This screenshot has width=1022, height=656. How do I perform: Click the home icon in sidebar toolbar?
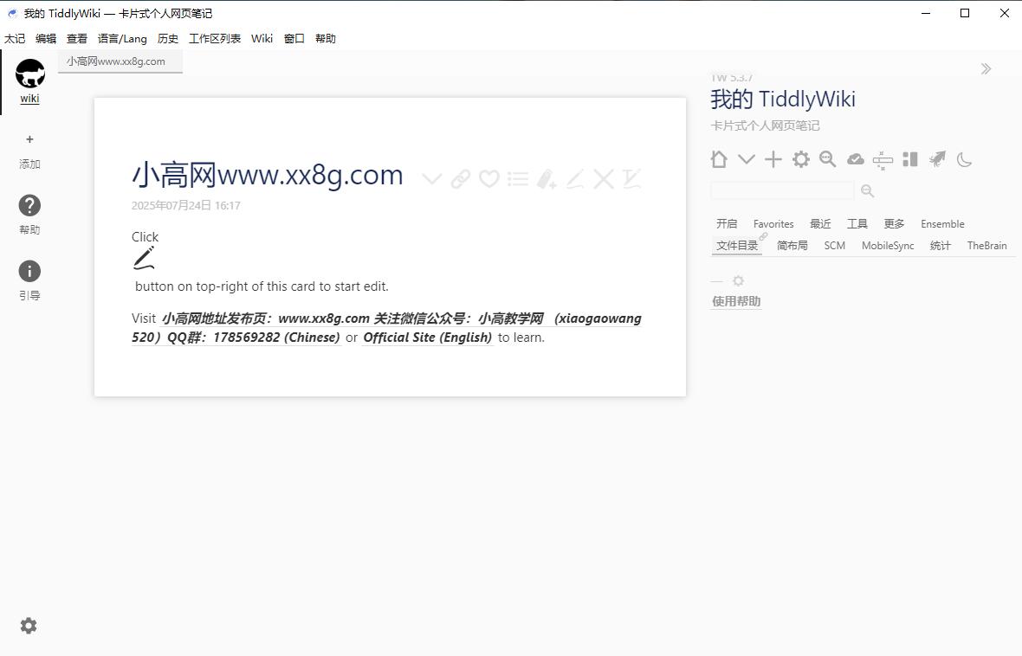point(719,159)
